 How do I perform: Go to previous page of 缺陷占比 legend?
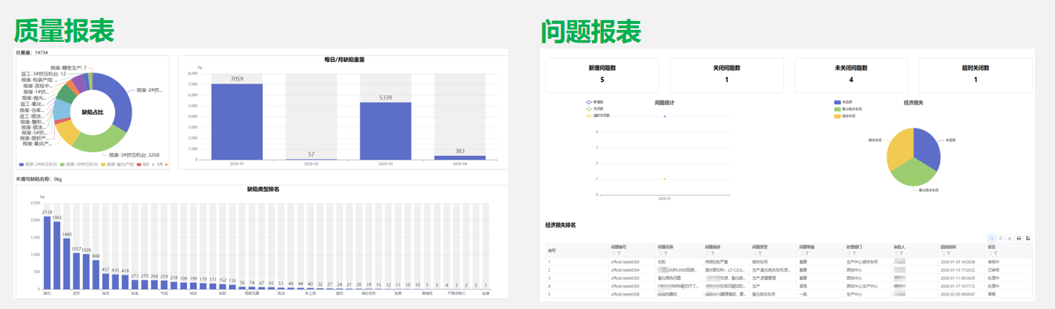(153, 164)
